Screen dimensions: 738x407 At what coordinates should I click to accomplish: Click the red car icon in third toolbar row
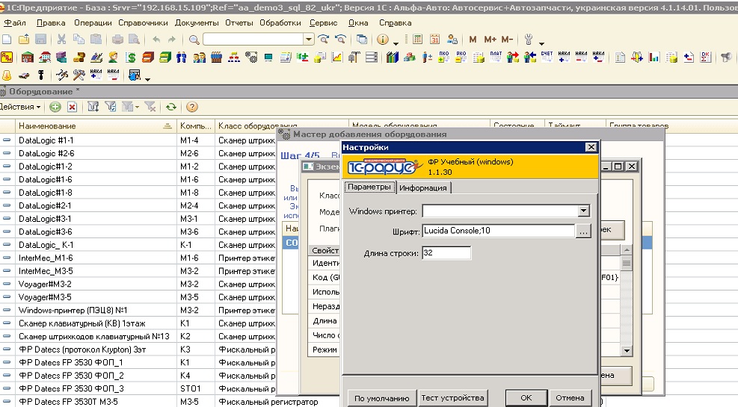(23, 75)
